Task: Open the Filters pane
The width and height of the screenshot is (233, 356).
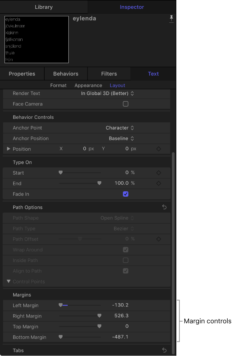Action: [x=109, y=74]
